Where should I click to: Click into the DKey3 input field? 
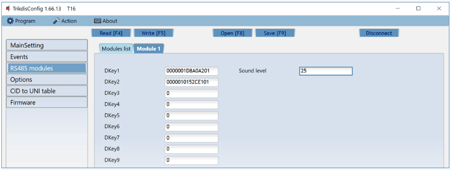pyautogui.click(x=191, y=93)
